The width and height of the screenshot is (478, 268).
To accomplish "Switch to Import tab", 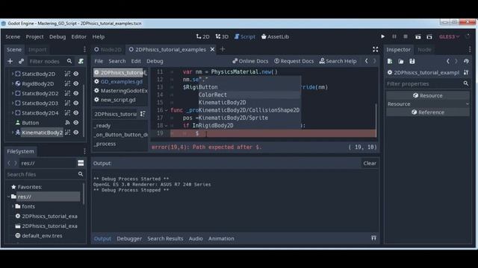I will (x=37, y=49).
